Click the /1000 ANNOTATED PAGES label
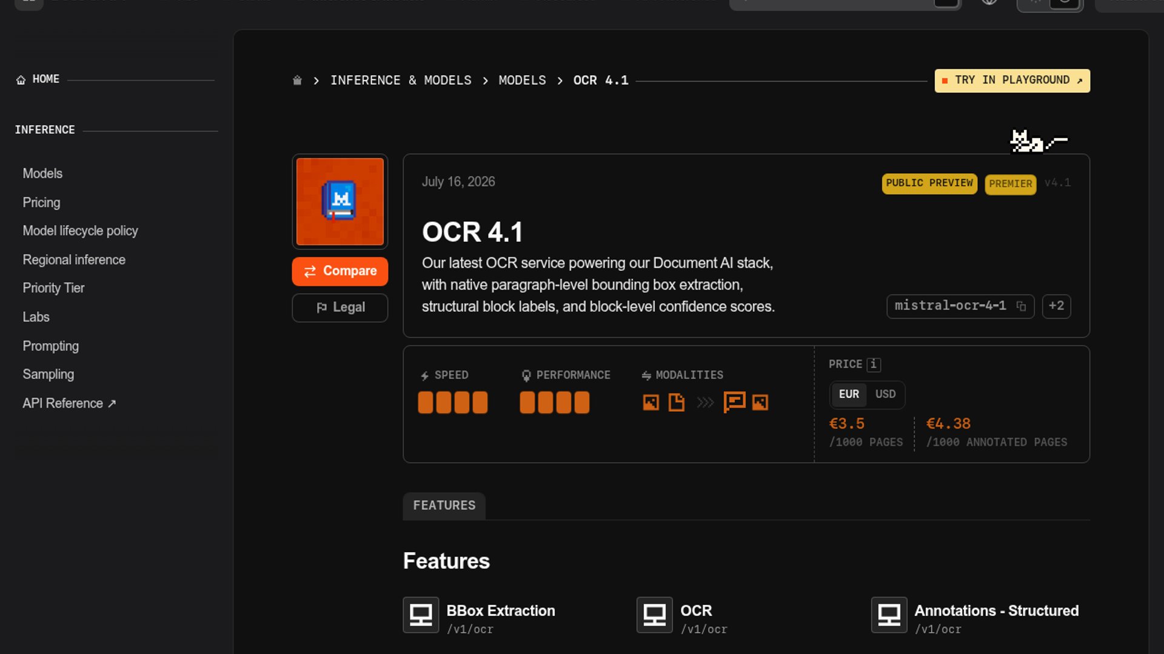Image resolution: width=1164 pixels, height=654 pixels. (997, 443)
